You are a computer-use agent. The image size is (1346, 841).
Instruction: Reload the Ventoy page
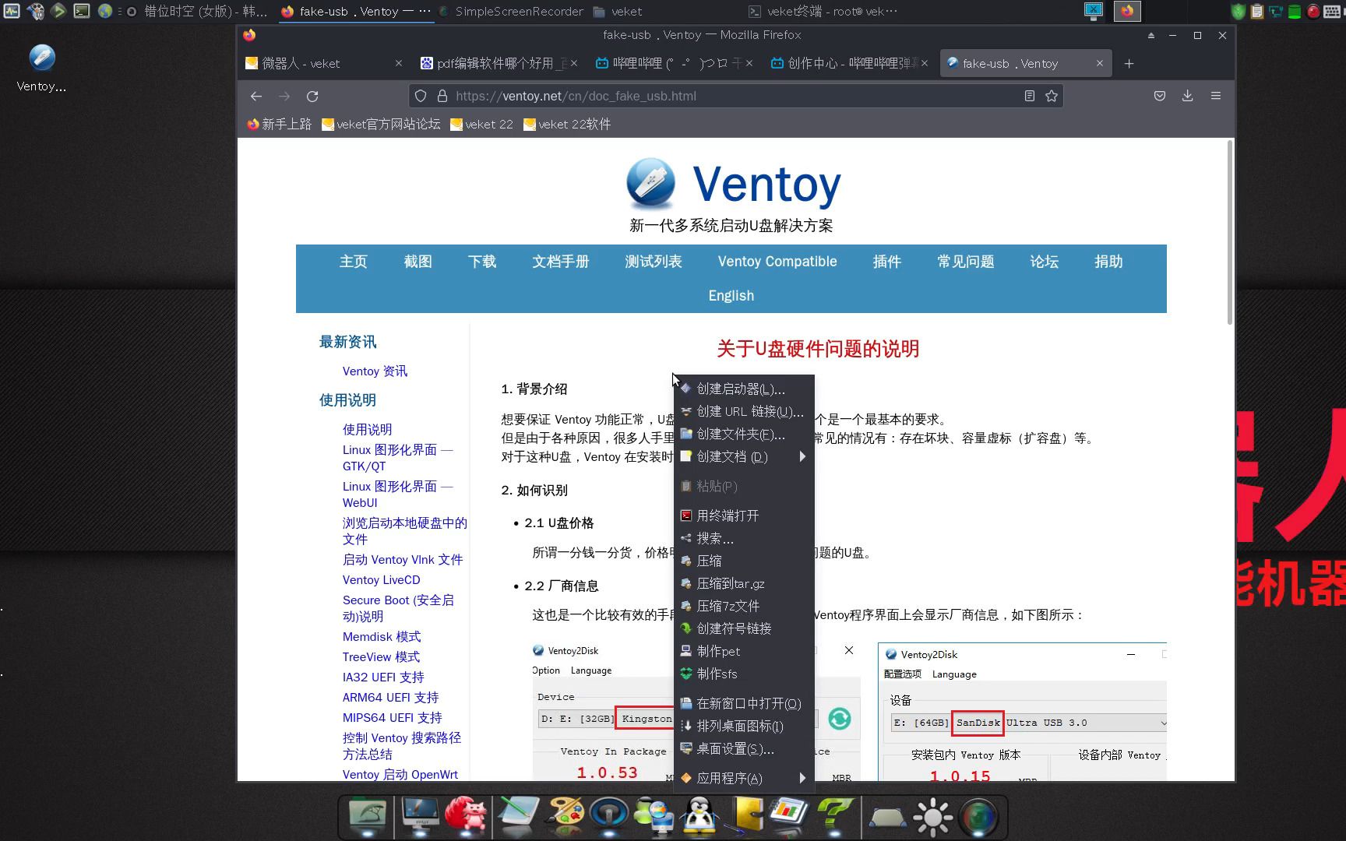coord(313,96)
